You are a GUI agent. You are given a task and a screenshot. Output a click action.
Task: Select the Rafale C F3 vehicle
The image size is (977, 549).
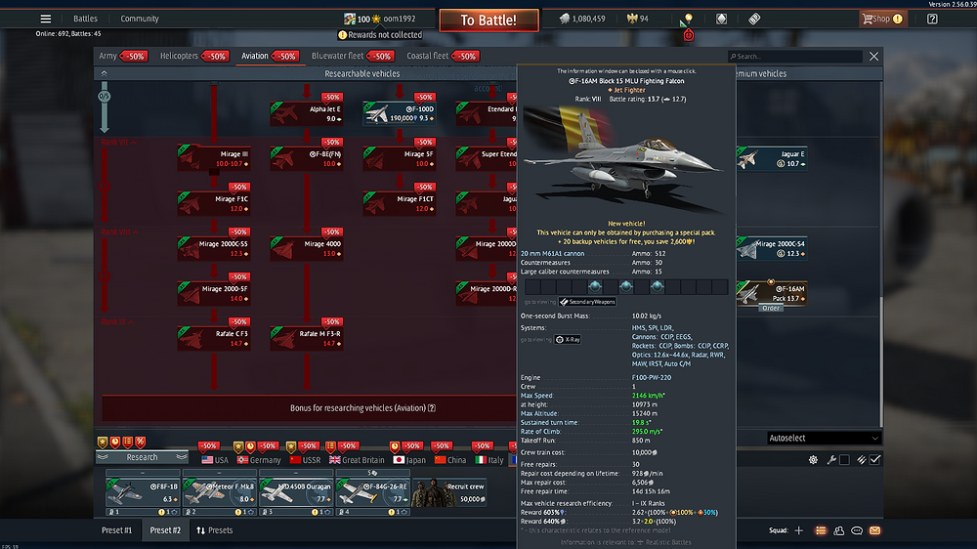coord(214,338)
